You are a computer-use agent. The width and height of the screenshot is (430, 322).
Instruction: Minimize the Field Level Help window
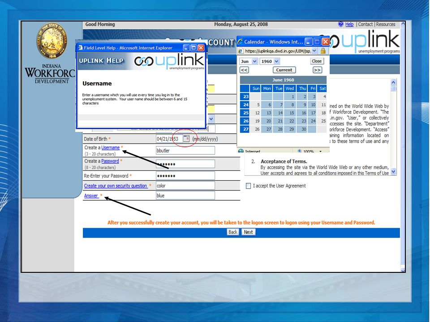(x=186, y=48)
